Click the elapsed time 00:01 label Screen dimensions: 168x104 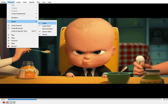click(x=3, y=100)
